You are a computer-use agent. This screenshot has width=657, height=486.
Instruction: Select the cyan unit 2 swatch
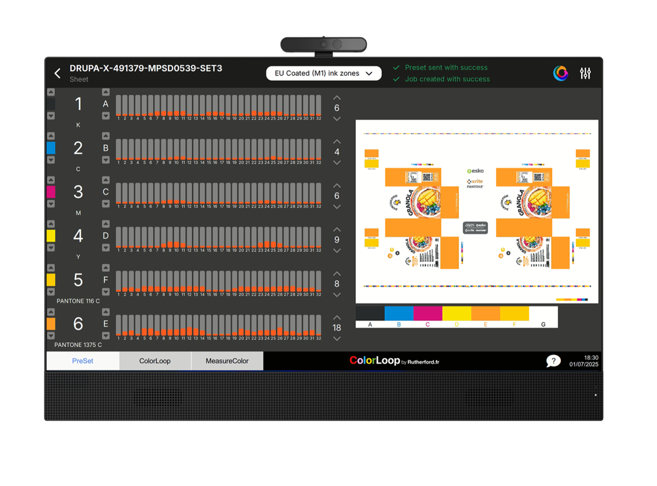point(51,148)
